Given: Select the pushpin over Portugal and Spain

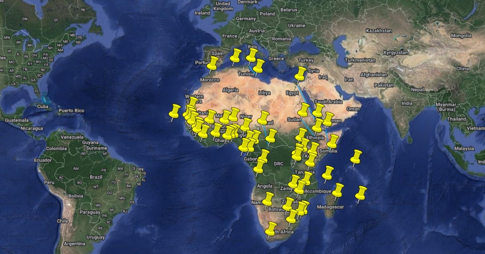Looking at the screenshot, I should pos(213,63).
